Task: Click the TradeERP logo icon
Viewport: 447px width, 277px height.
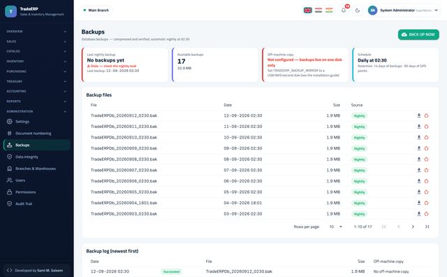Action: (x=11, y=11)
